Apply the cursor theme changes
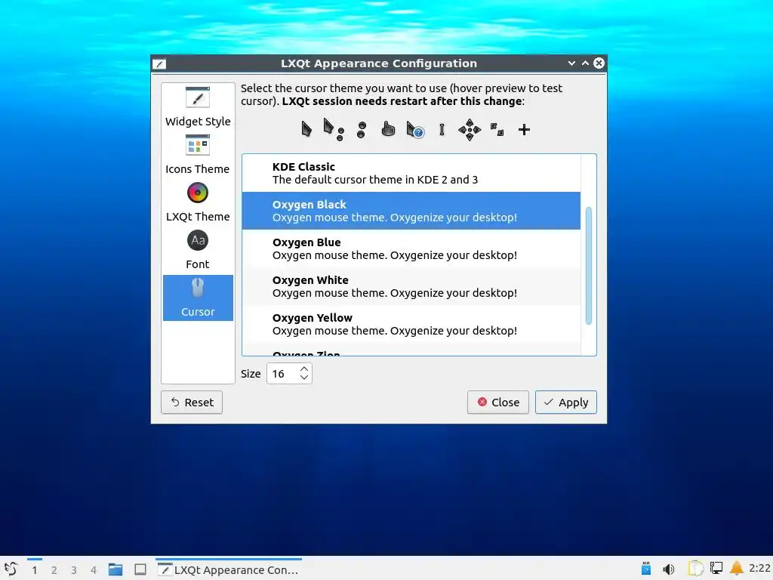Image resolution: width=773 pixels, height=580 pixels. tap(566, 403)
